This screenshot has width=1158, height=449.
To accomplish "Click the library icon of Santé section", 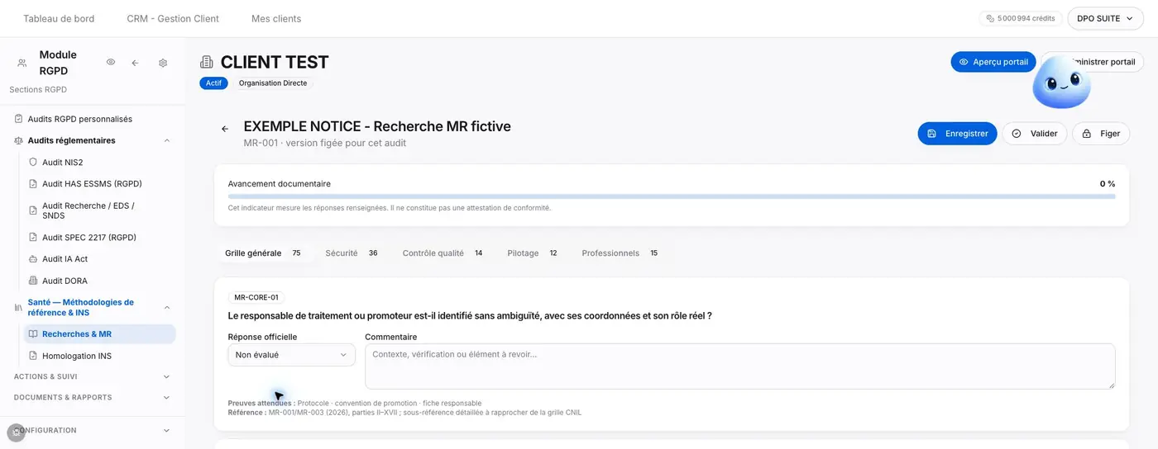I will [18, 308].
